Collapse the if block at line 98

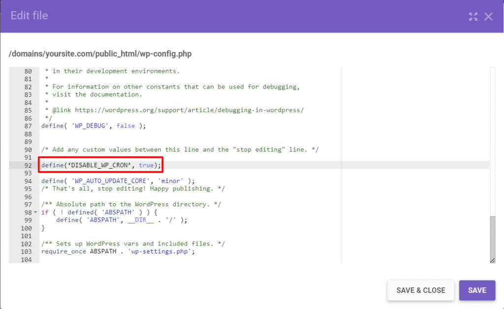pos(36,212)
